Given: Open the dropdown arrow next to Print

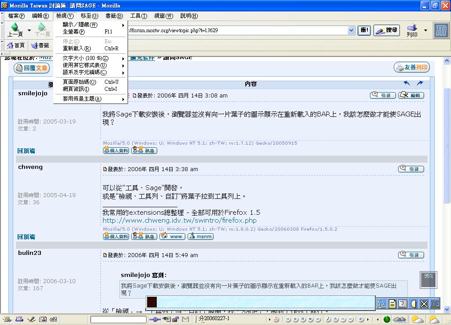Looking at the screenshot, I should tap(425, 30).
